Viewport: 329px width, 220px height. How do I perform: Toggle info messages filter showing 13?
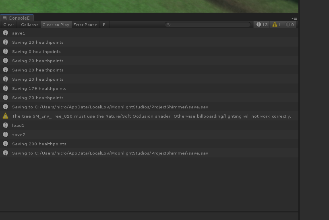pos(262,24)
